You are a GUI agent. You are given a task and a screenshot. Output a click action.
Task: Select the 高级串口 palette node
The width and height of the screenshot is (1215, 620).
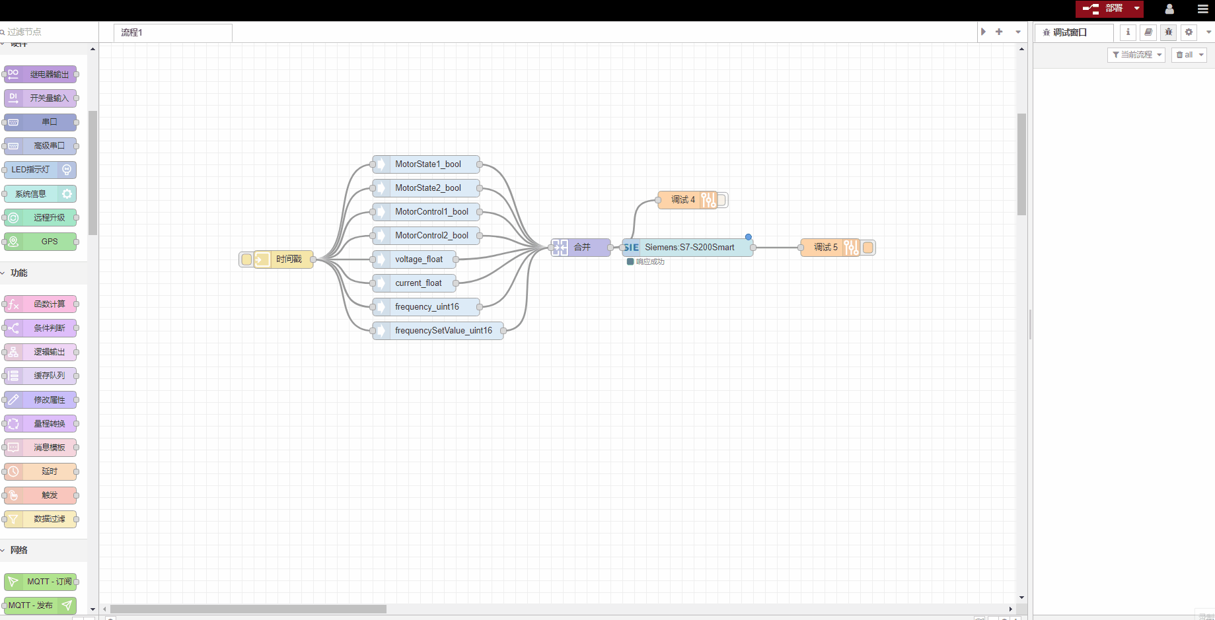click(x=40, y=145)
